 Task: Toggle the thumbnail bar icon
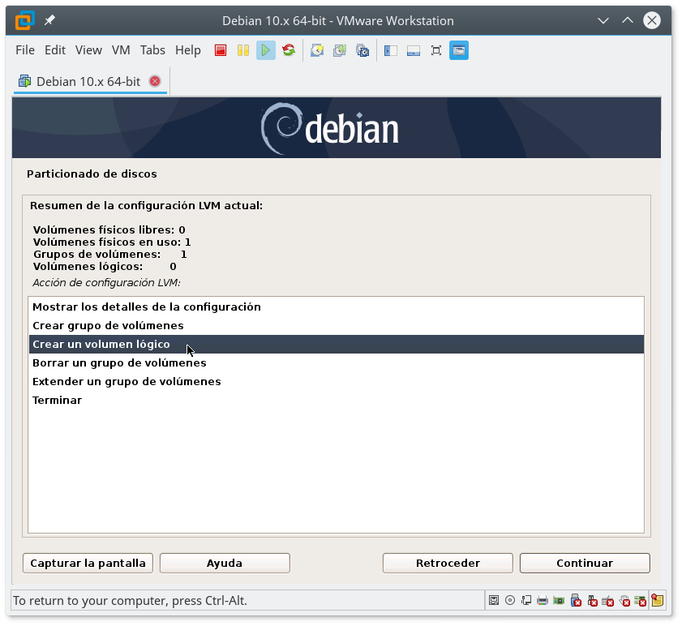click(x=414, y=50)
